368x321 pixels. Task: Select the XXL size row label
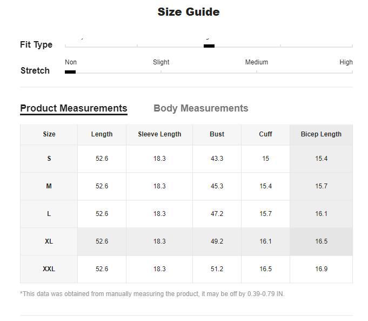click(49, 269)
